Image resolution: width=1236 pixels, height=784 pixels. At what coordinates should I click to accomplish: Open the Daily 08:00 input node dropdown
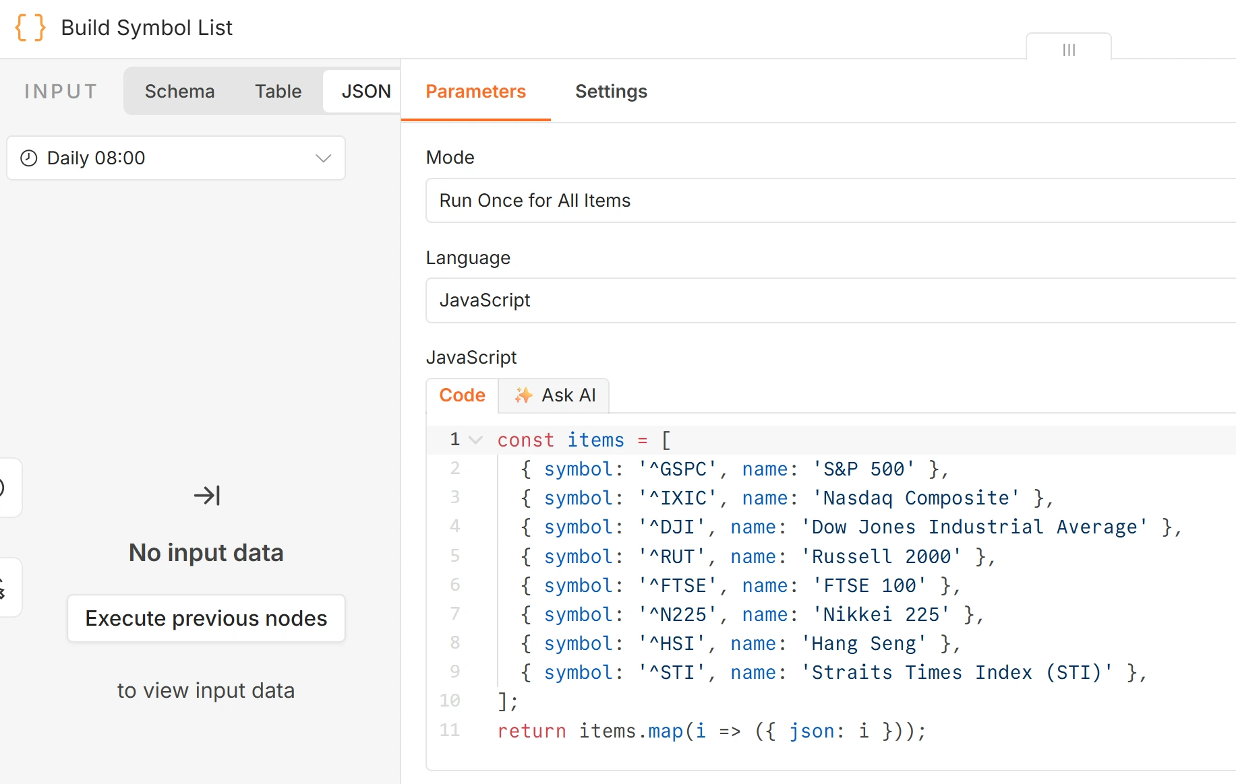coord(176,158)
